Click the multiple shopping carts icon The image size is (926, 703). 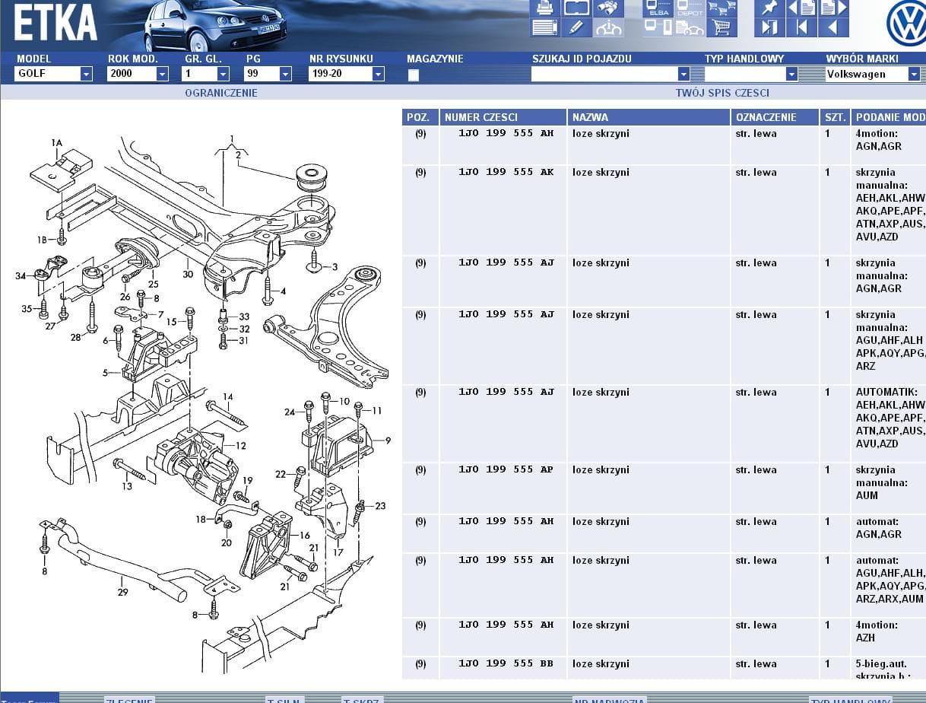(x=721, y=8)
